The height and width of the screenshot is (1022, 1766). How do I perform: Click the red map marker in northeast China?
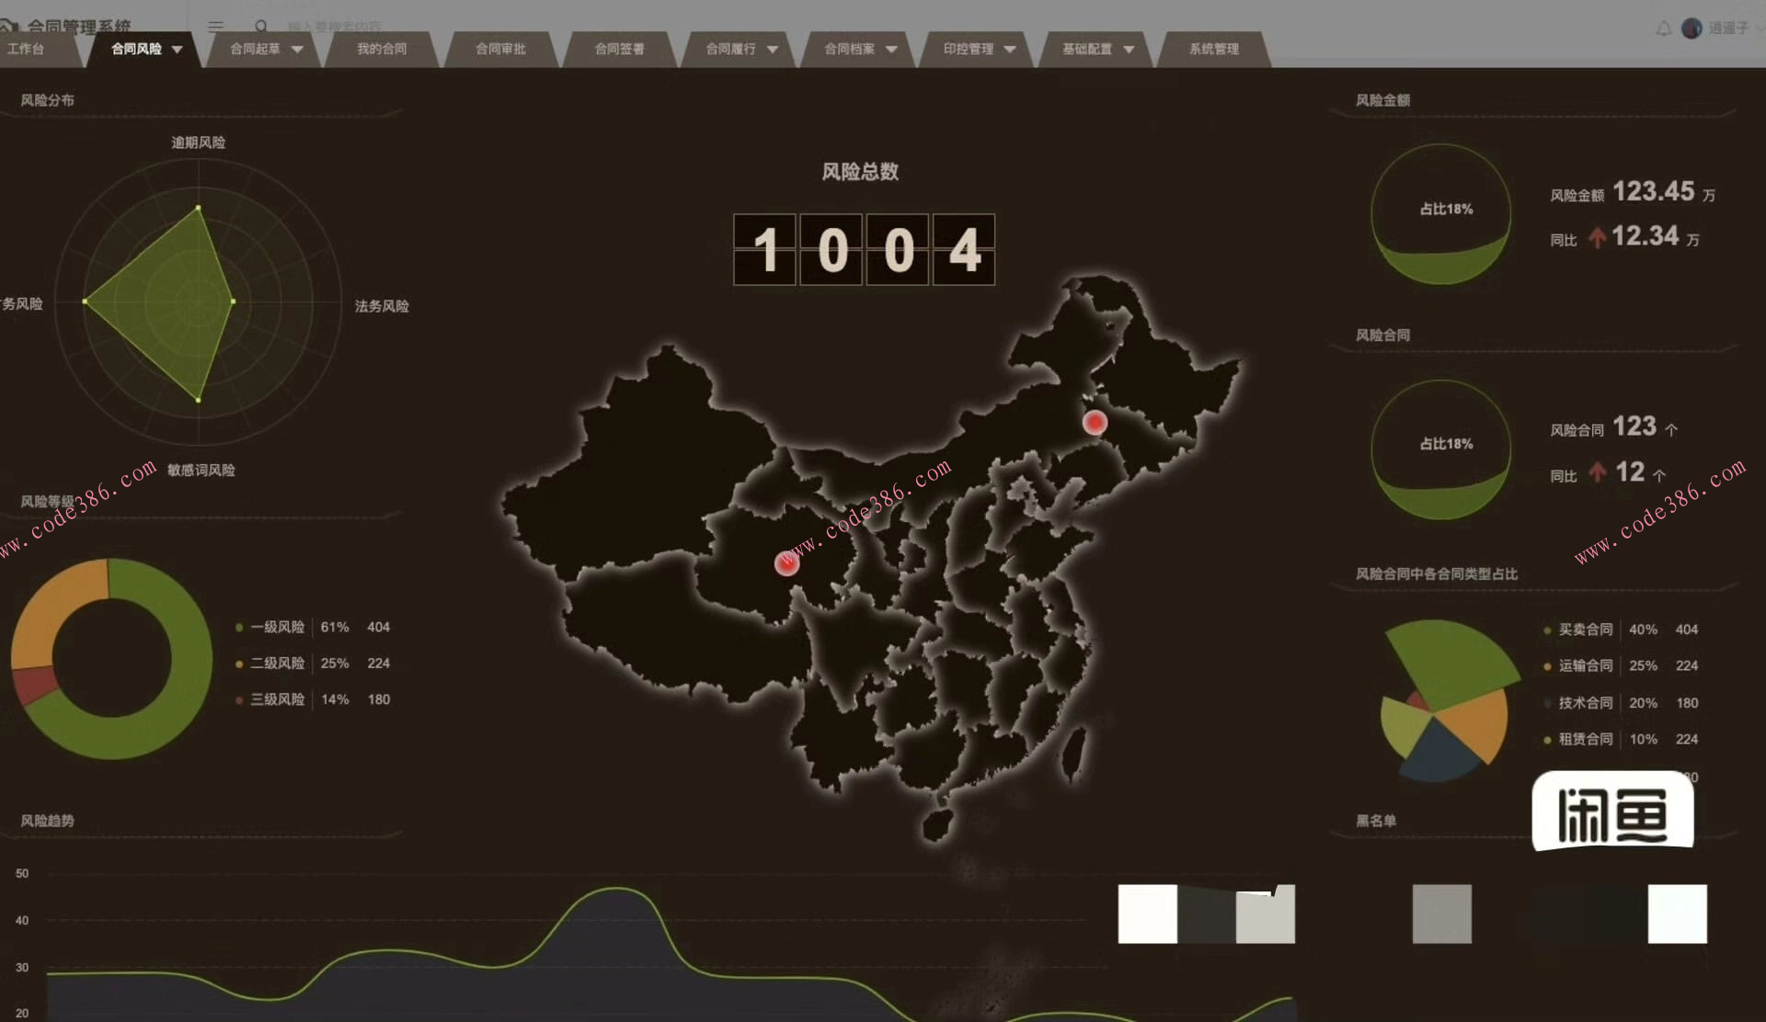[1095, 423]
